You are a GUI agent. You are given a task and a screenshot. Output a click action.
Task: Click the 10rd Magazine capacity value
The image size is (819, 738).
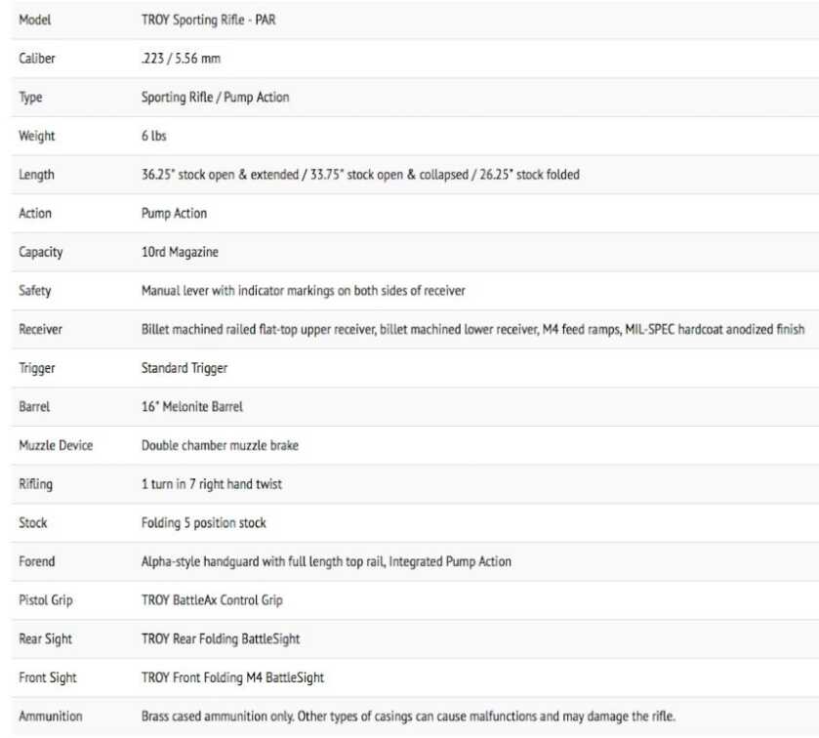180,252
